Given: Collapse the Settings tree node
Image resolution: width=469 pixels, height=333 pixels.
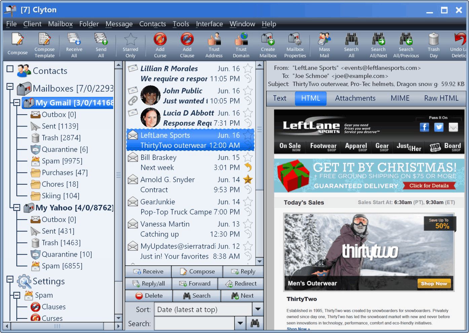Looking at the screenshot, I should [x=10, y=279].
